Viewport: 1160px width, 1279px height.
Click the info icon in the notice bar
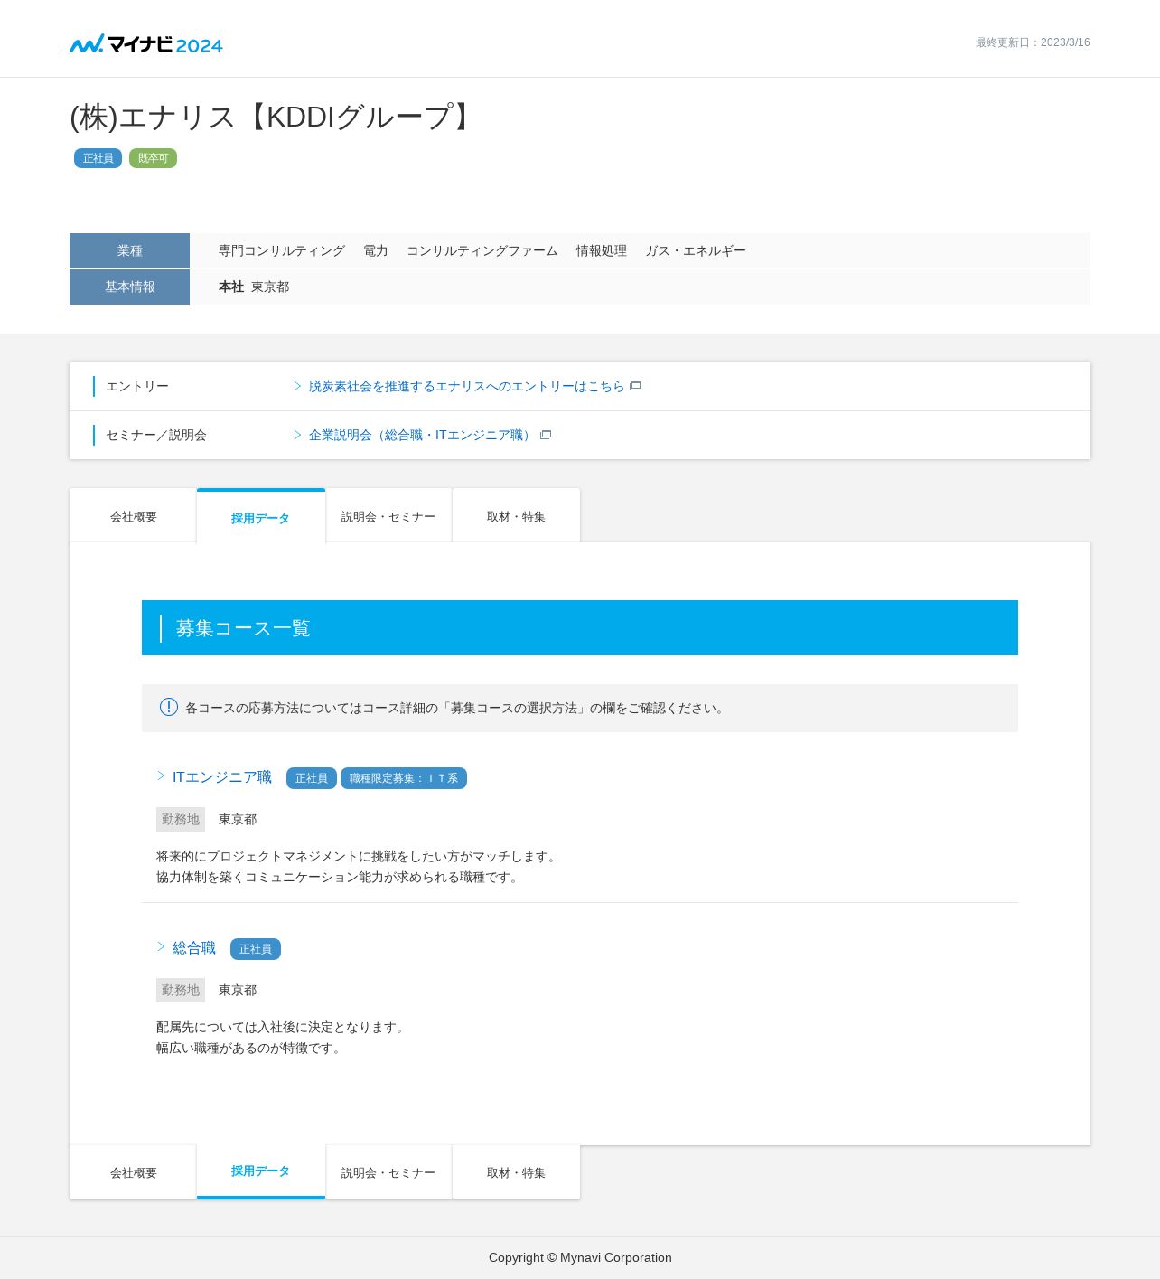pos(169,707)
